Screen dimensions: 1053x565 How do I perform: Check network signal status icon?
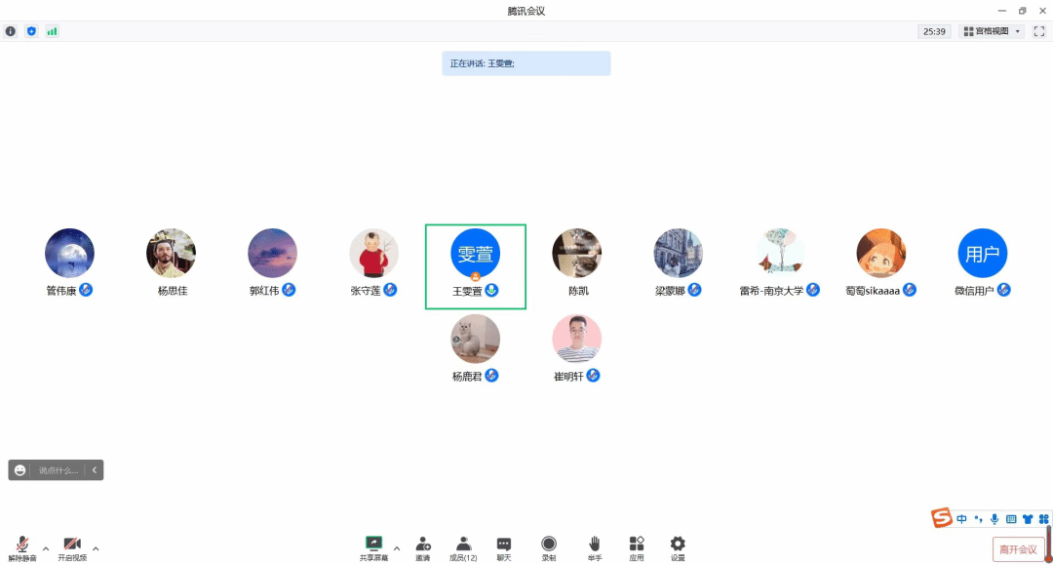click(x=52, y=31)
